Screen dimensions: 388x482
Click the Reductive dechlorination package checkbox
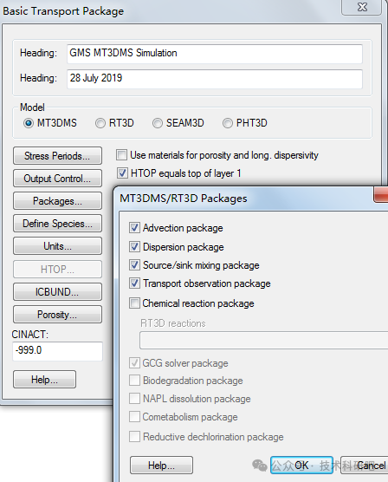134,437
